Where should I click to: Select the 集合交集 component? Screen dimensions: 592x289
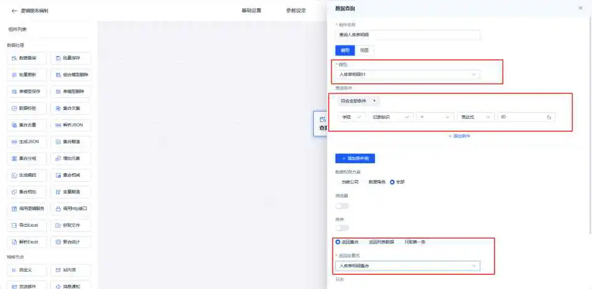pos(70,108)
